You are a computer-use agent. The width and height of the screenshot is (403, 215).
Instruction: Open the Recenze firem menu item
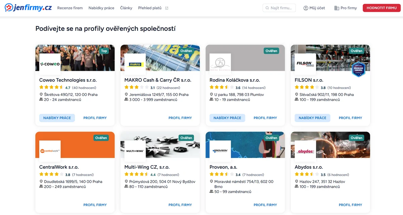(70, 8)
